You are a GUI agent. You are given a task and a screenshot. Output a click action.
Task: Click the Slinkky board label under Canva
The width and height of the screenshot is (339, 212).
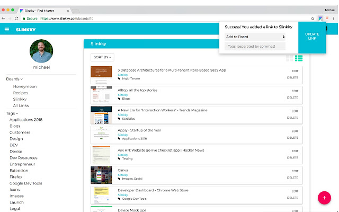(x=123, y=175)
